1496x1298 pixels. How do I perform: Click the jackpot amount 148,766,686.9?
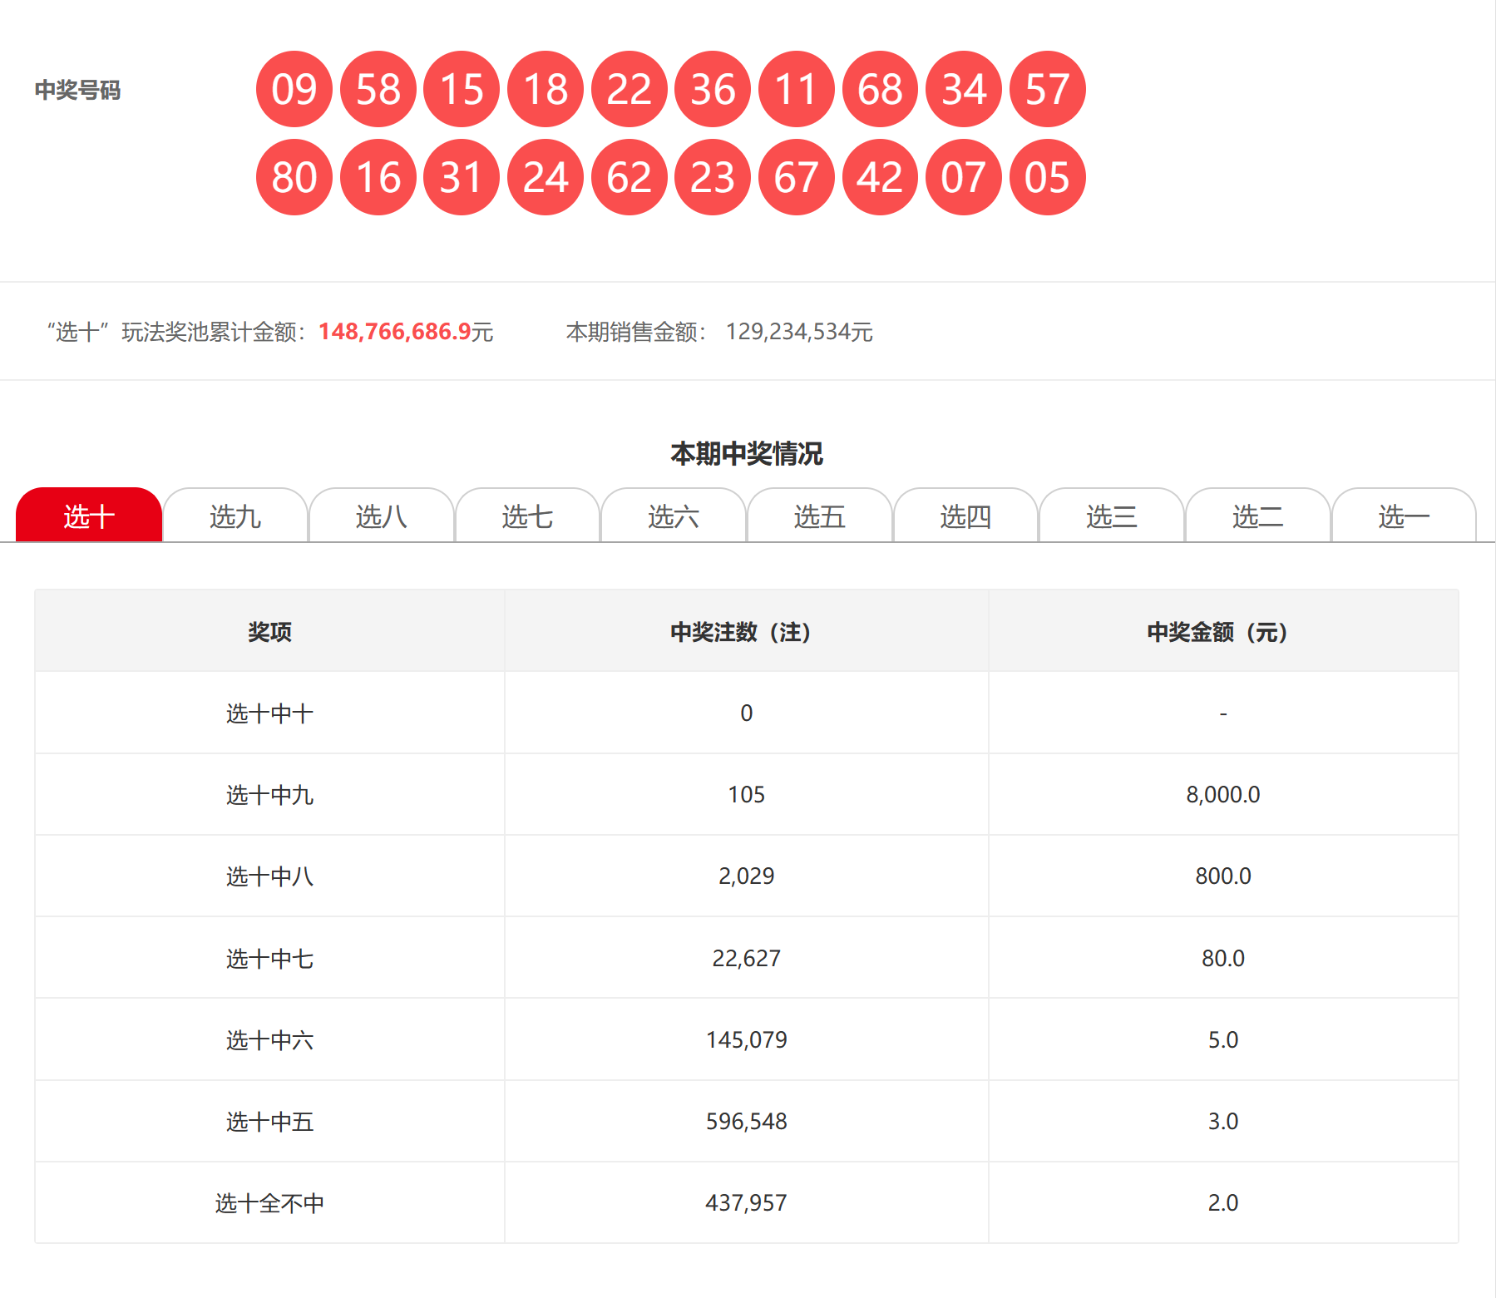coord(395,332)
